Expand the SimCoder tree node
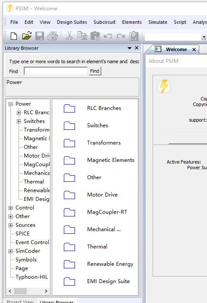Viewport: 207px width, 303px height. (11, 251)
